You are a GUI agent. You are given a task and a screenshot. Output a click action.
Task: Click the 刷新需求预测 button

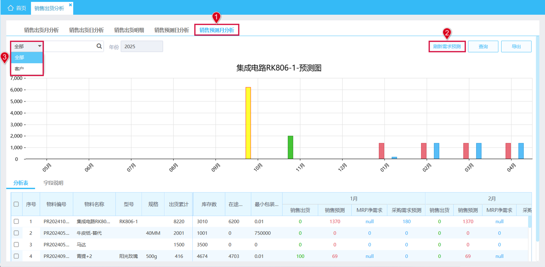coord(447,47)
